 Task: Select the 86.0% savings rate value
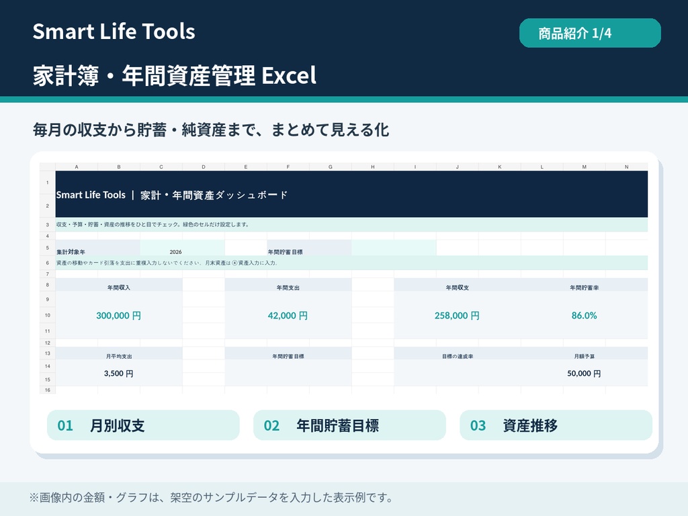tap(584, 316)
